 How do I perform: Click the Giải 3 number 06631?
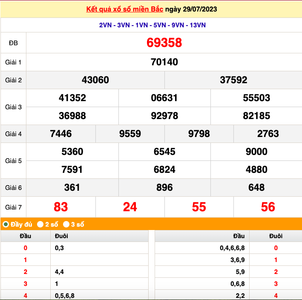pos(164,98)
